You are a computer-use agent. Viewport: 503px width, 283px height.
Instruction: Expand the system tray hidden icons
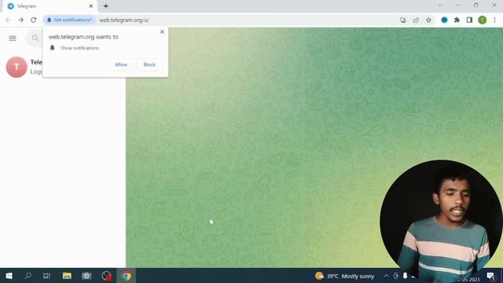pyautogui.click(x=386, y=276)
